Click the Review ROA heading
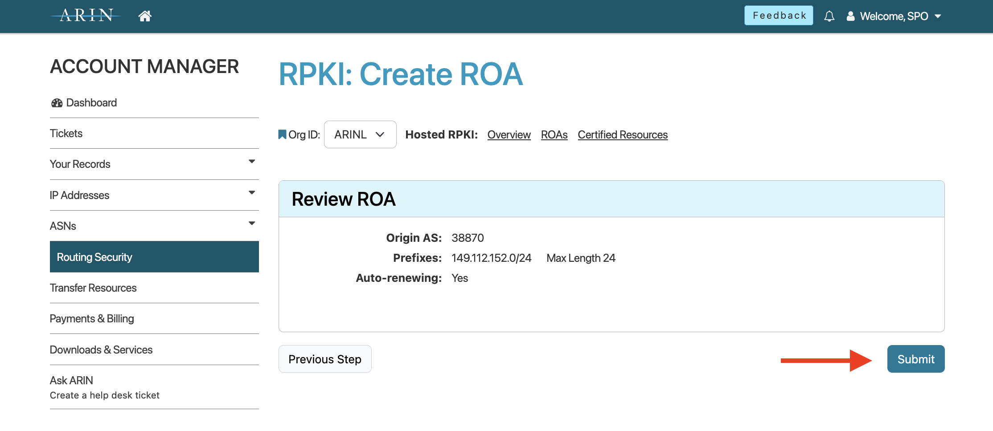Screen dimensions: 993x431 click(x=344, y=199)
